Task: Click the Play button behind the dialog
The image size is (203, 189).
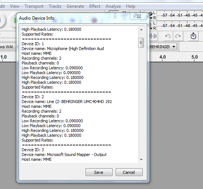Action: [14, 20]
